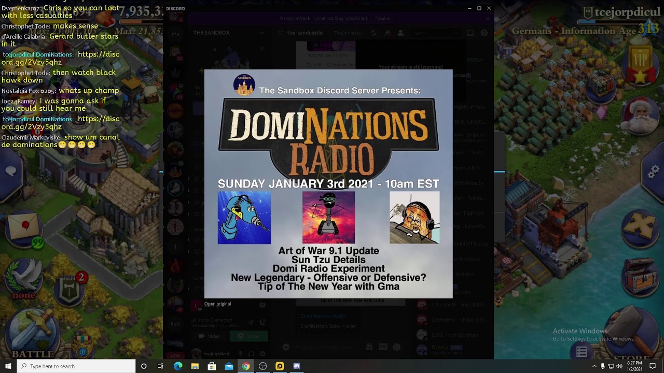Select member 'echo south - Joy Divisi...'

pos(453,304)
